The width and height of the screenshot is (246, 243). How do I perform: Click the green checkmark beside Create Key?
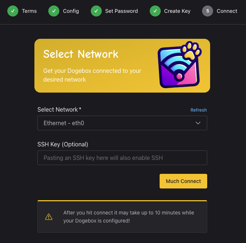pyautogui.click(x=155, y=11)
